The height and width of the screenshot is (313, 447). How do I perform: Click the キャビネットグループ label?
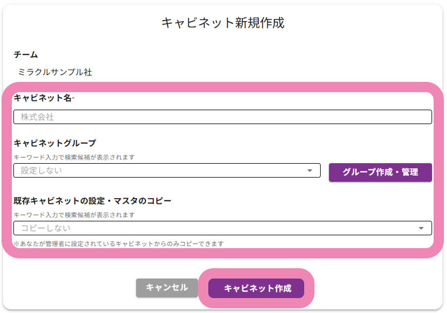coord(55,143)
